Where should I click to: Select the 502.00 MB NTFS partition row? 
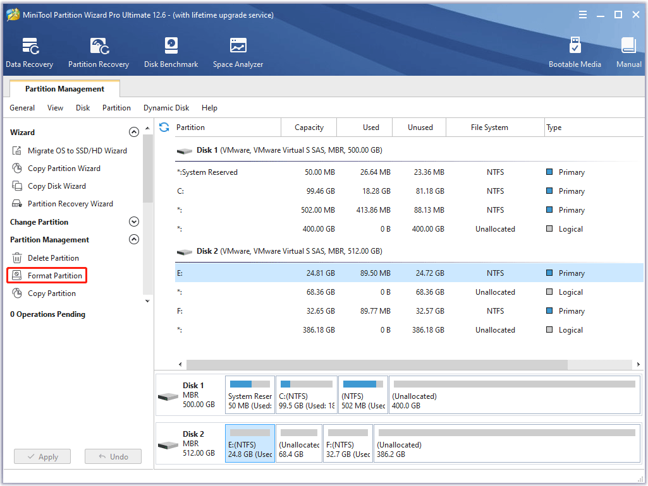click(x=409, y=210)
